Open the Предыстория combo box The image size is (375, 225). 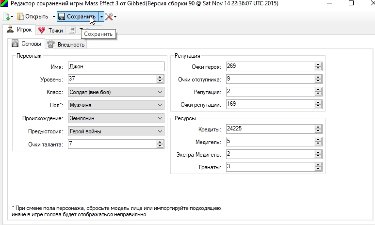(x=116, y=131)
